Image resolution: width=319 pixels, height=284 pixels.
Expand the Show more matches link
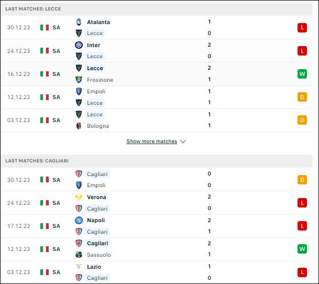(152, 141)
